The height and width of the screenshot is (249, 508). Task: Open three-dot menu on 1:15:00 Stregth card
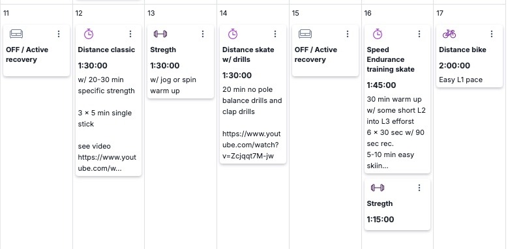coord(419,188)
